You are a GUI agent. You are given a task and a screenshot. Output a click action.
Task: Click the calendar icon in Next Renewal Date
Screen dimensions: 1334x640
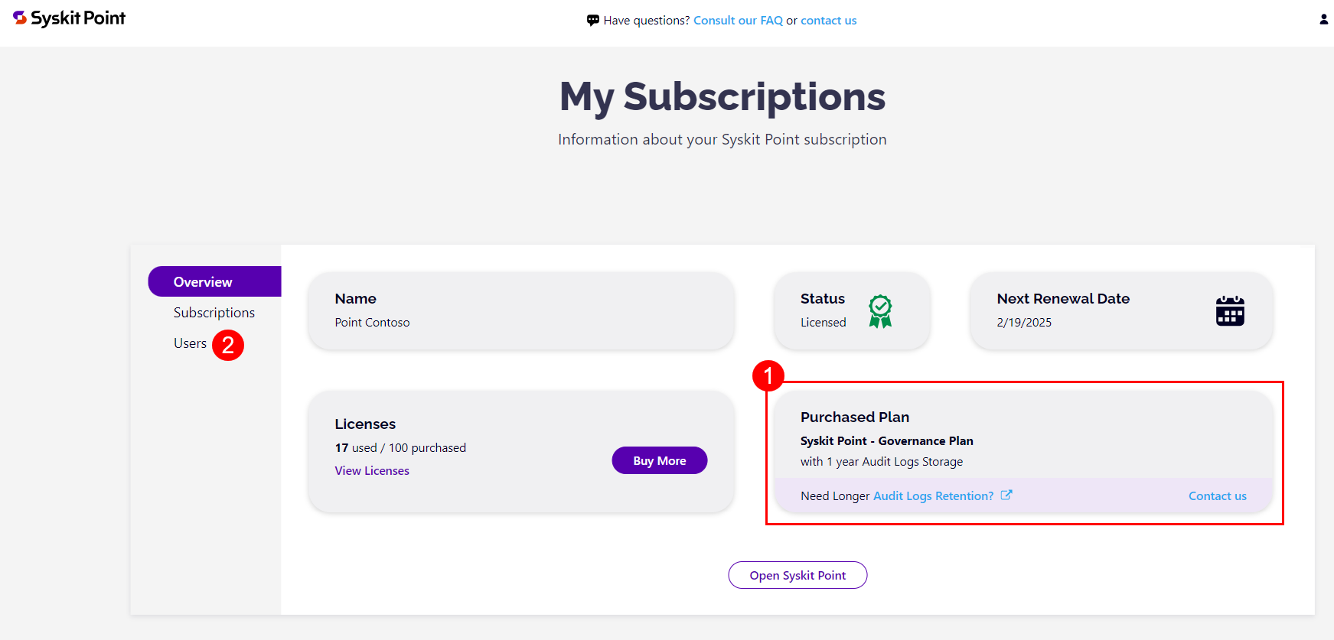tap(1230, 310)
